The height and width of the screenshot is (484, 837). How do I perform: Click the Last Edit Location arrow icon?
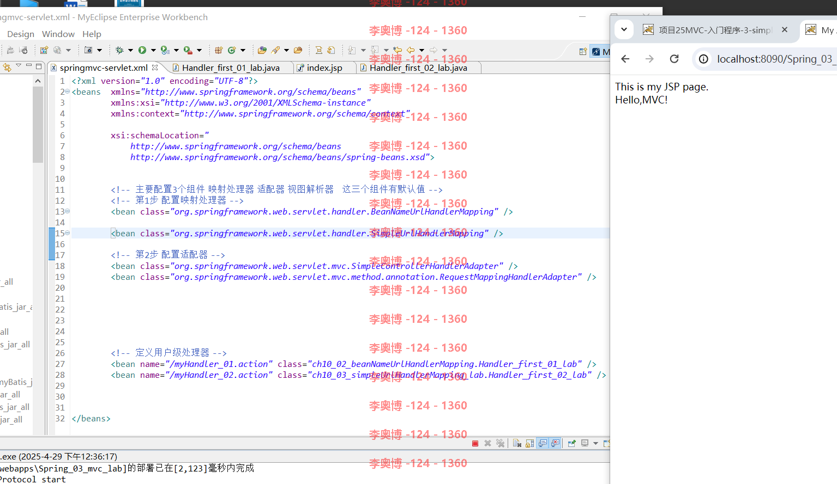pyautogui.click(x=398, y=50)
